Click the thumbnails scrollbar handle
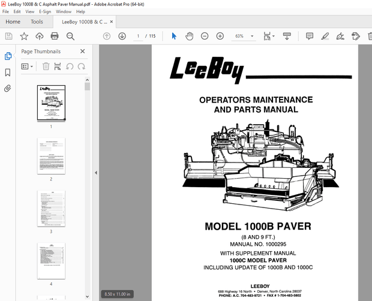The image size is (372, 301). [x=88, y=86]
